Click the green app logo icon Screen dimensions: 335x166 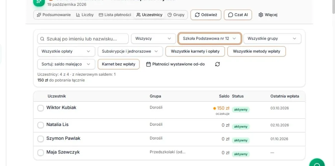click(x=39, y=2)
